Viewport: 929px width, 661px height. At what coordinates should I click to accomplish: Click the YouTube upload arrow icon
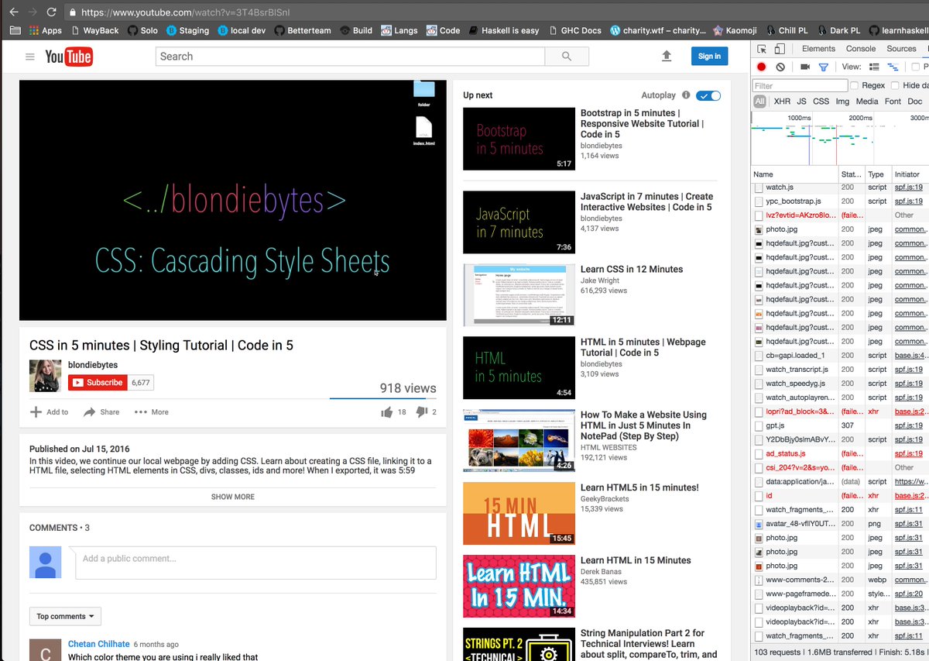(x=667, y=57)
